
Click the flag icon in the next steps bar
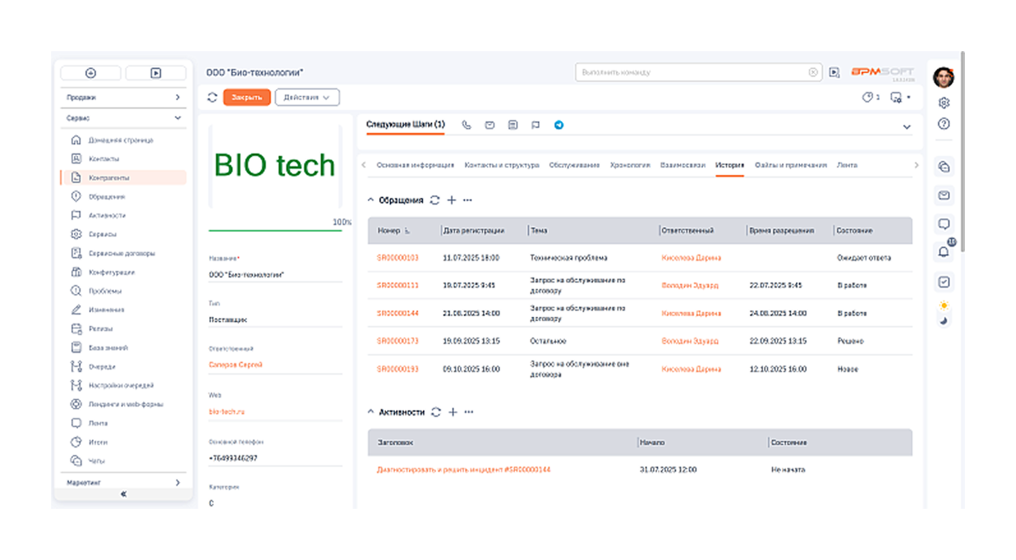coord(535,125)
